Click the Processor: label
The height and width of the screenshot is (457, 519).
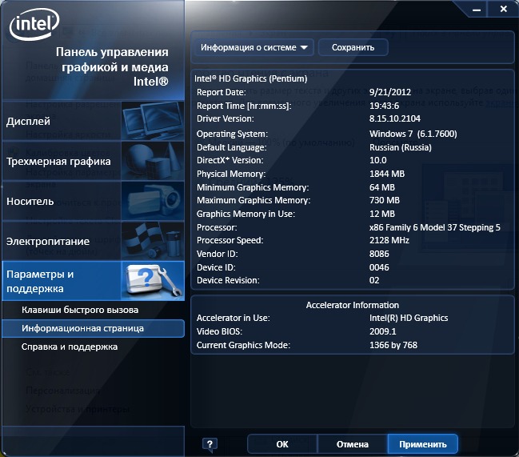click(217, 227)
